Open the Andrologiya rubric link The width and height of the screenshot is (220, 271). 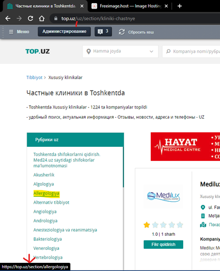[x=46, y=221]
